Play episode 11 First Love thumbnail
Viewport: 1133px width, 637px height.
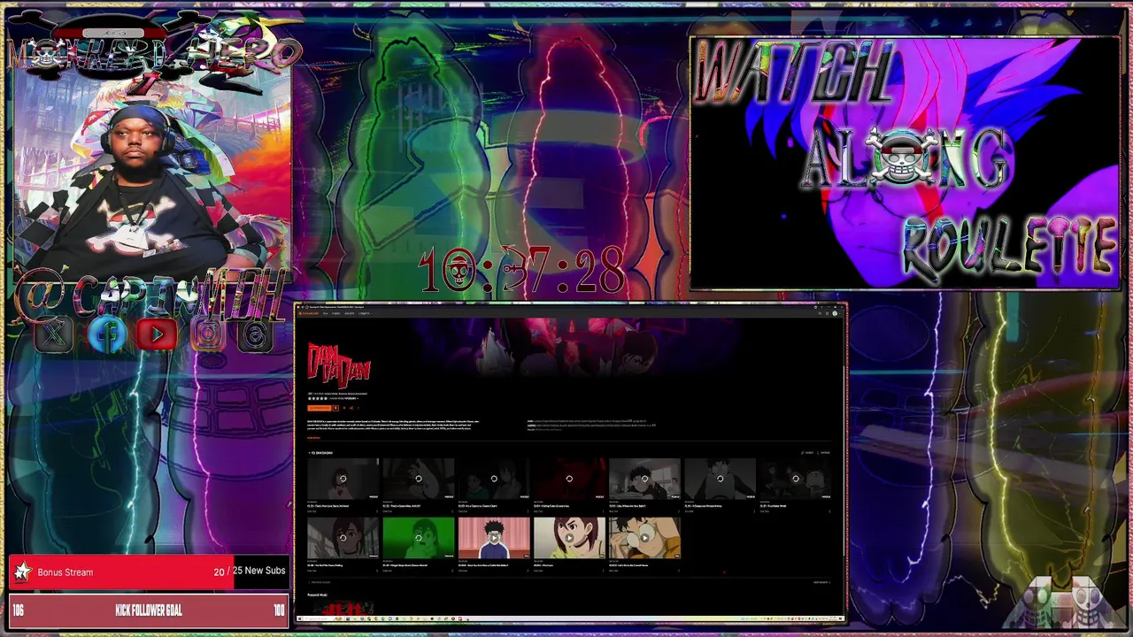[569, 538]
